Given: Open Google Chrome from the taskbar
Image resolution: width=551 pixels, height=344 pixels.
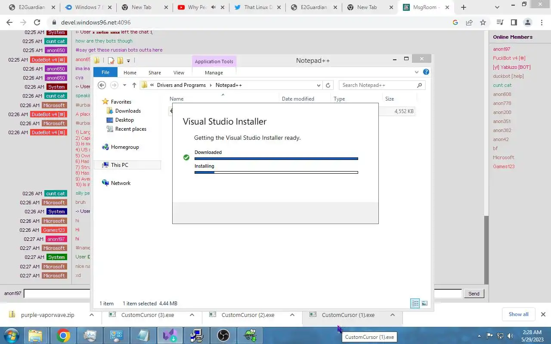Looking at the screenshot, I should tap(63, 335).
